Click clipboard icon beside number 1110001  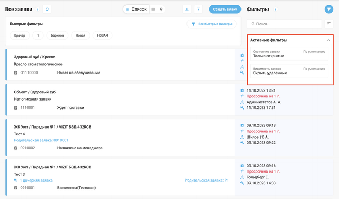(16, 108)
